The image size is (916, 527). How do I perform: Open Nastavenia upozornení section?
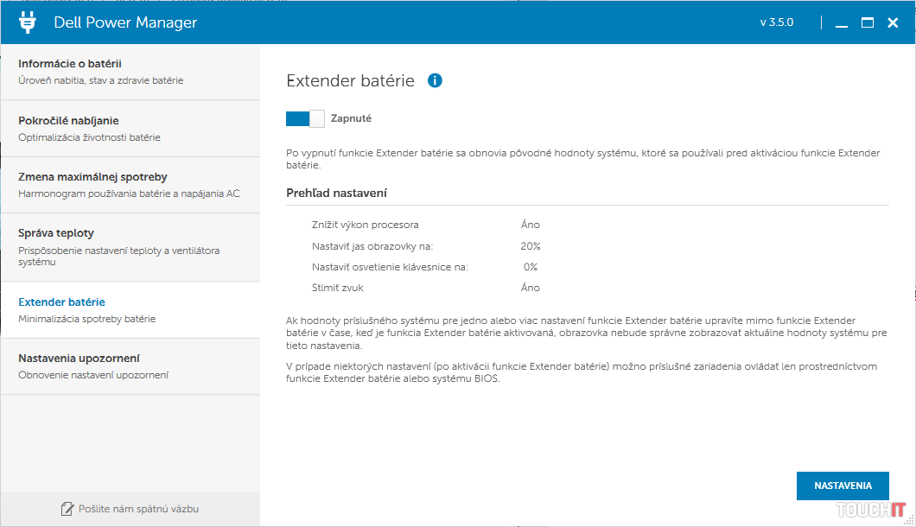(130, 366)
